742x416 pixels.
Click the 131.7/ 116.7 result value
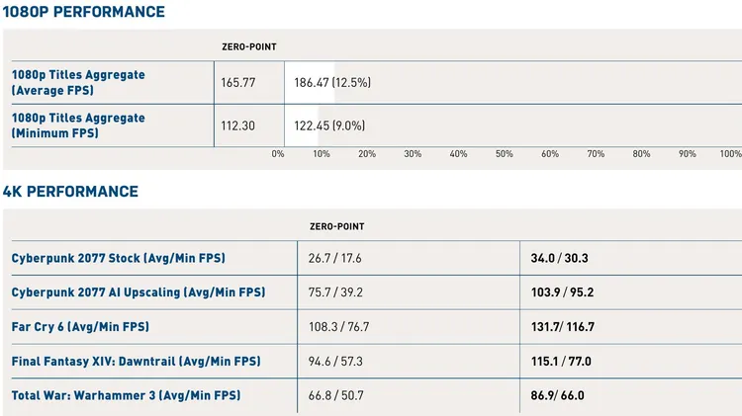click(x=563, y=327)
